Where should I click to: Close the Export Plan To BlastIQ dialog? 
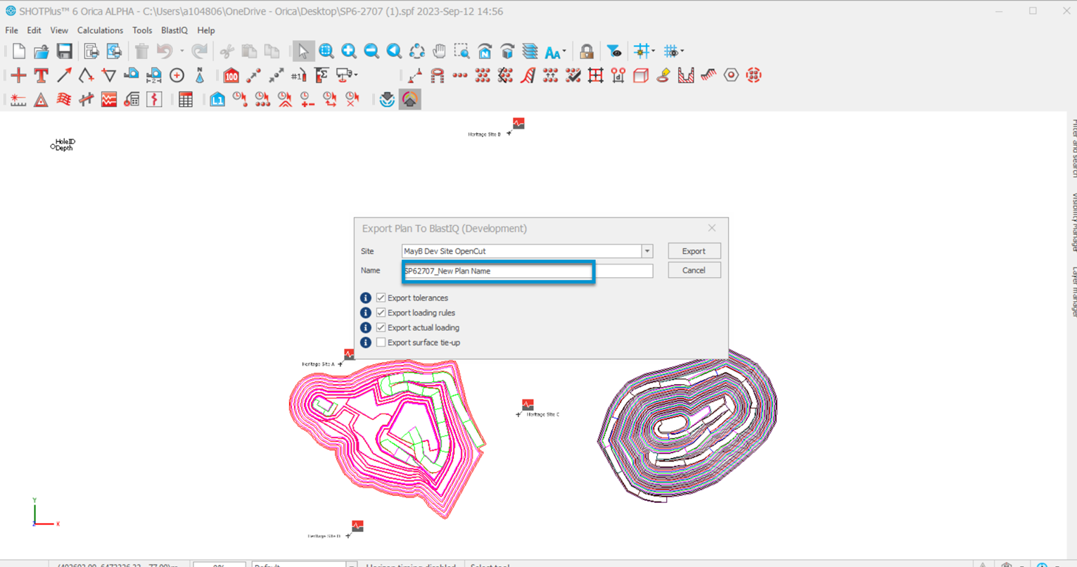712,228
